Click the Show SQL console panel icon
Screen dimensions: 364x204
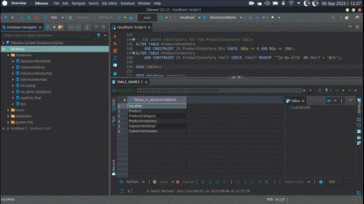tap(115, 65)
